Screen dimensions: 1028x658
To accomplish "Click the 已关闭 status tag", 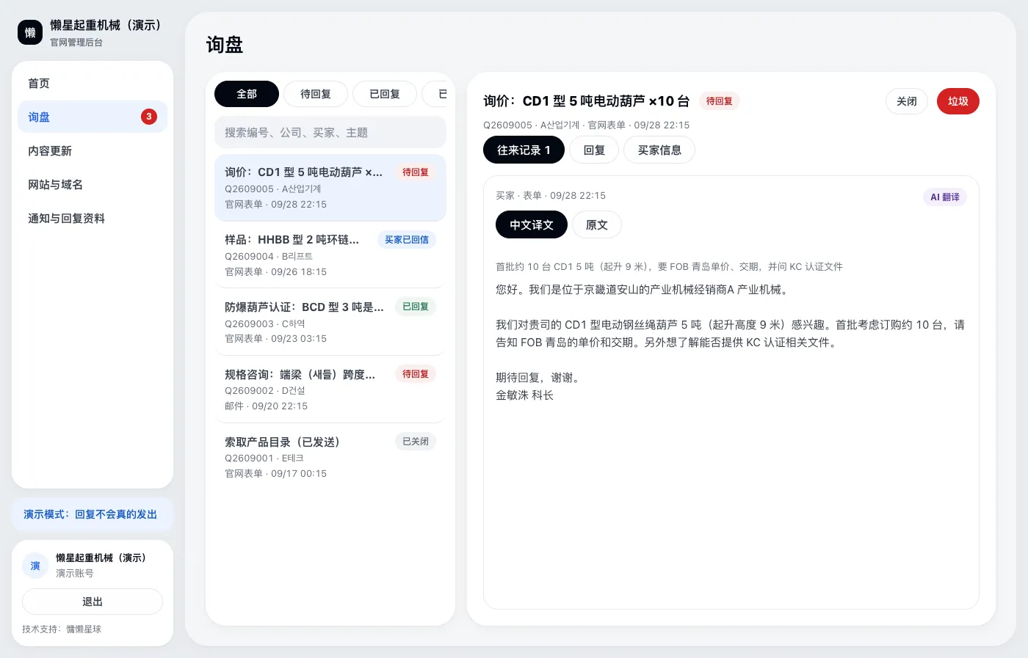I will tap(416, 442).
